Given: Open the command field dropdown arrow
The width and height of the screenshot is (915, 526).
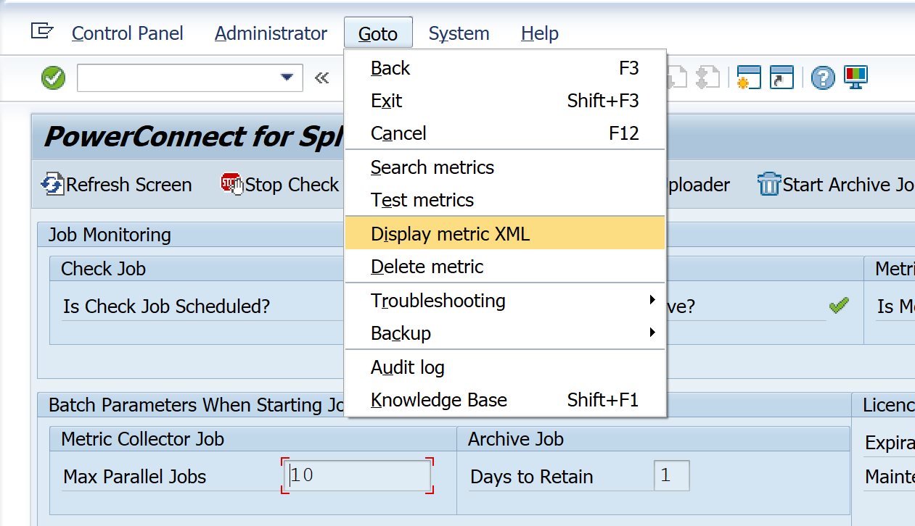Looking at the screenshot, I should click(287, 78).
